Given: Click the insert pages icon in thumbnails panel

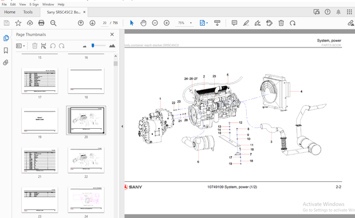Looking at the screenshot, I should [44, 46].
